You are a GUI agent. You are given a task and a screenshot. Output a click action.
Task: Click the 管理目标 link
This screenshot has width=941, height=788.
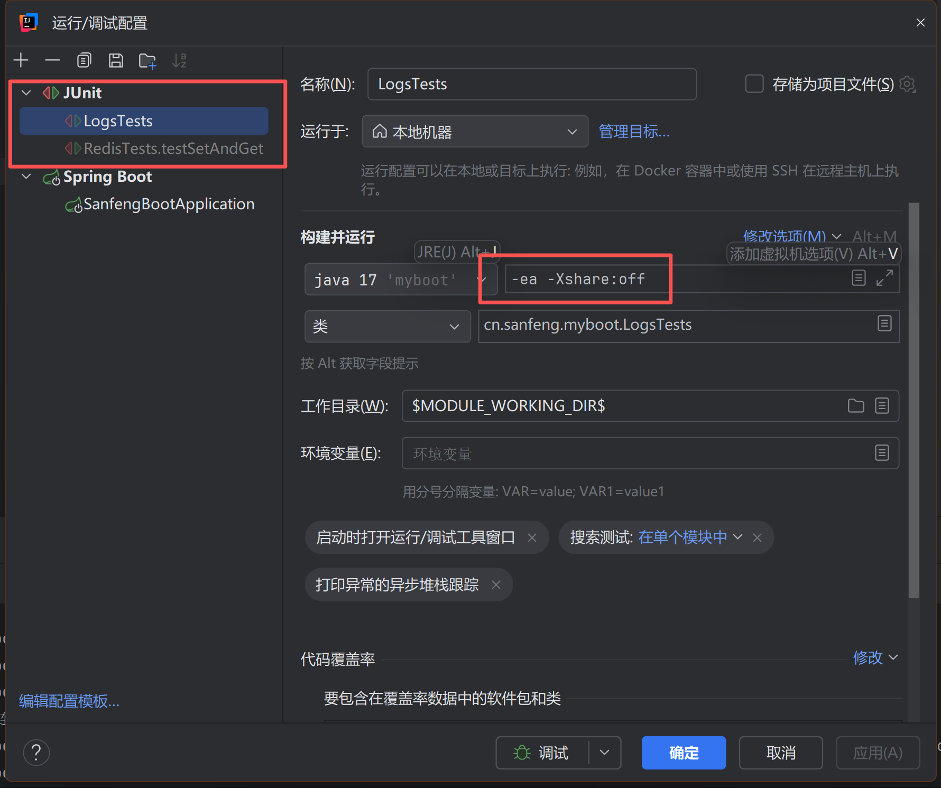[x=634, y=132]
